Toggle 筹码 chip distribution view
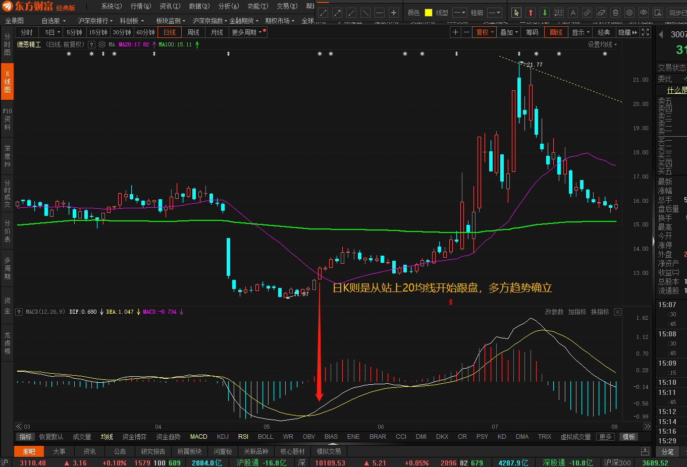Image resolution: width=687 pixels, height=467 pixels. (532, 32)
